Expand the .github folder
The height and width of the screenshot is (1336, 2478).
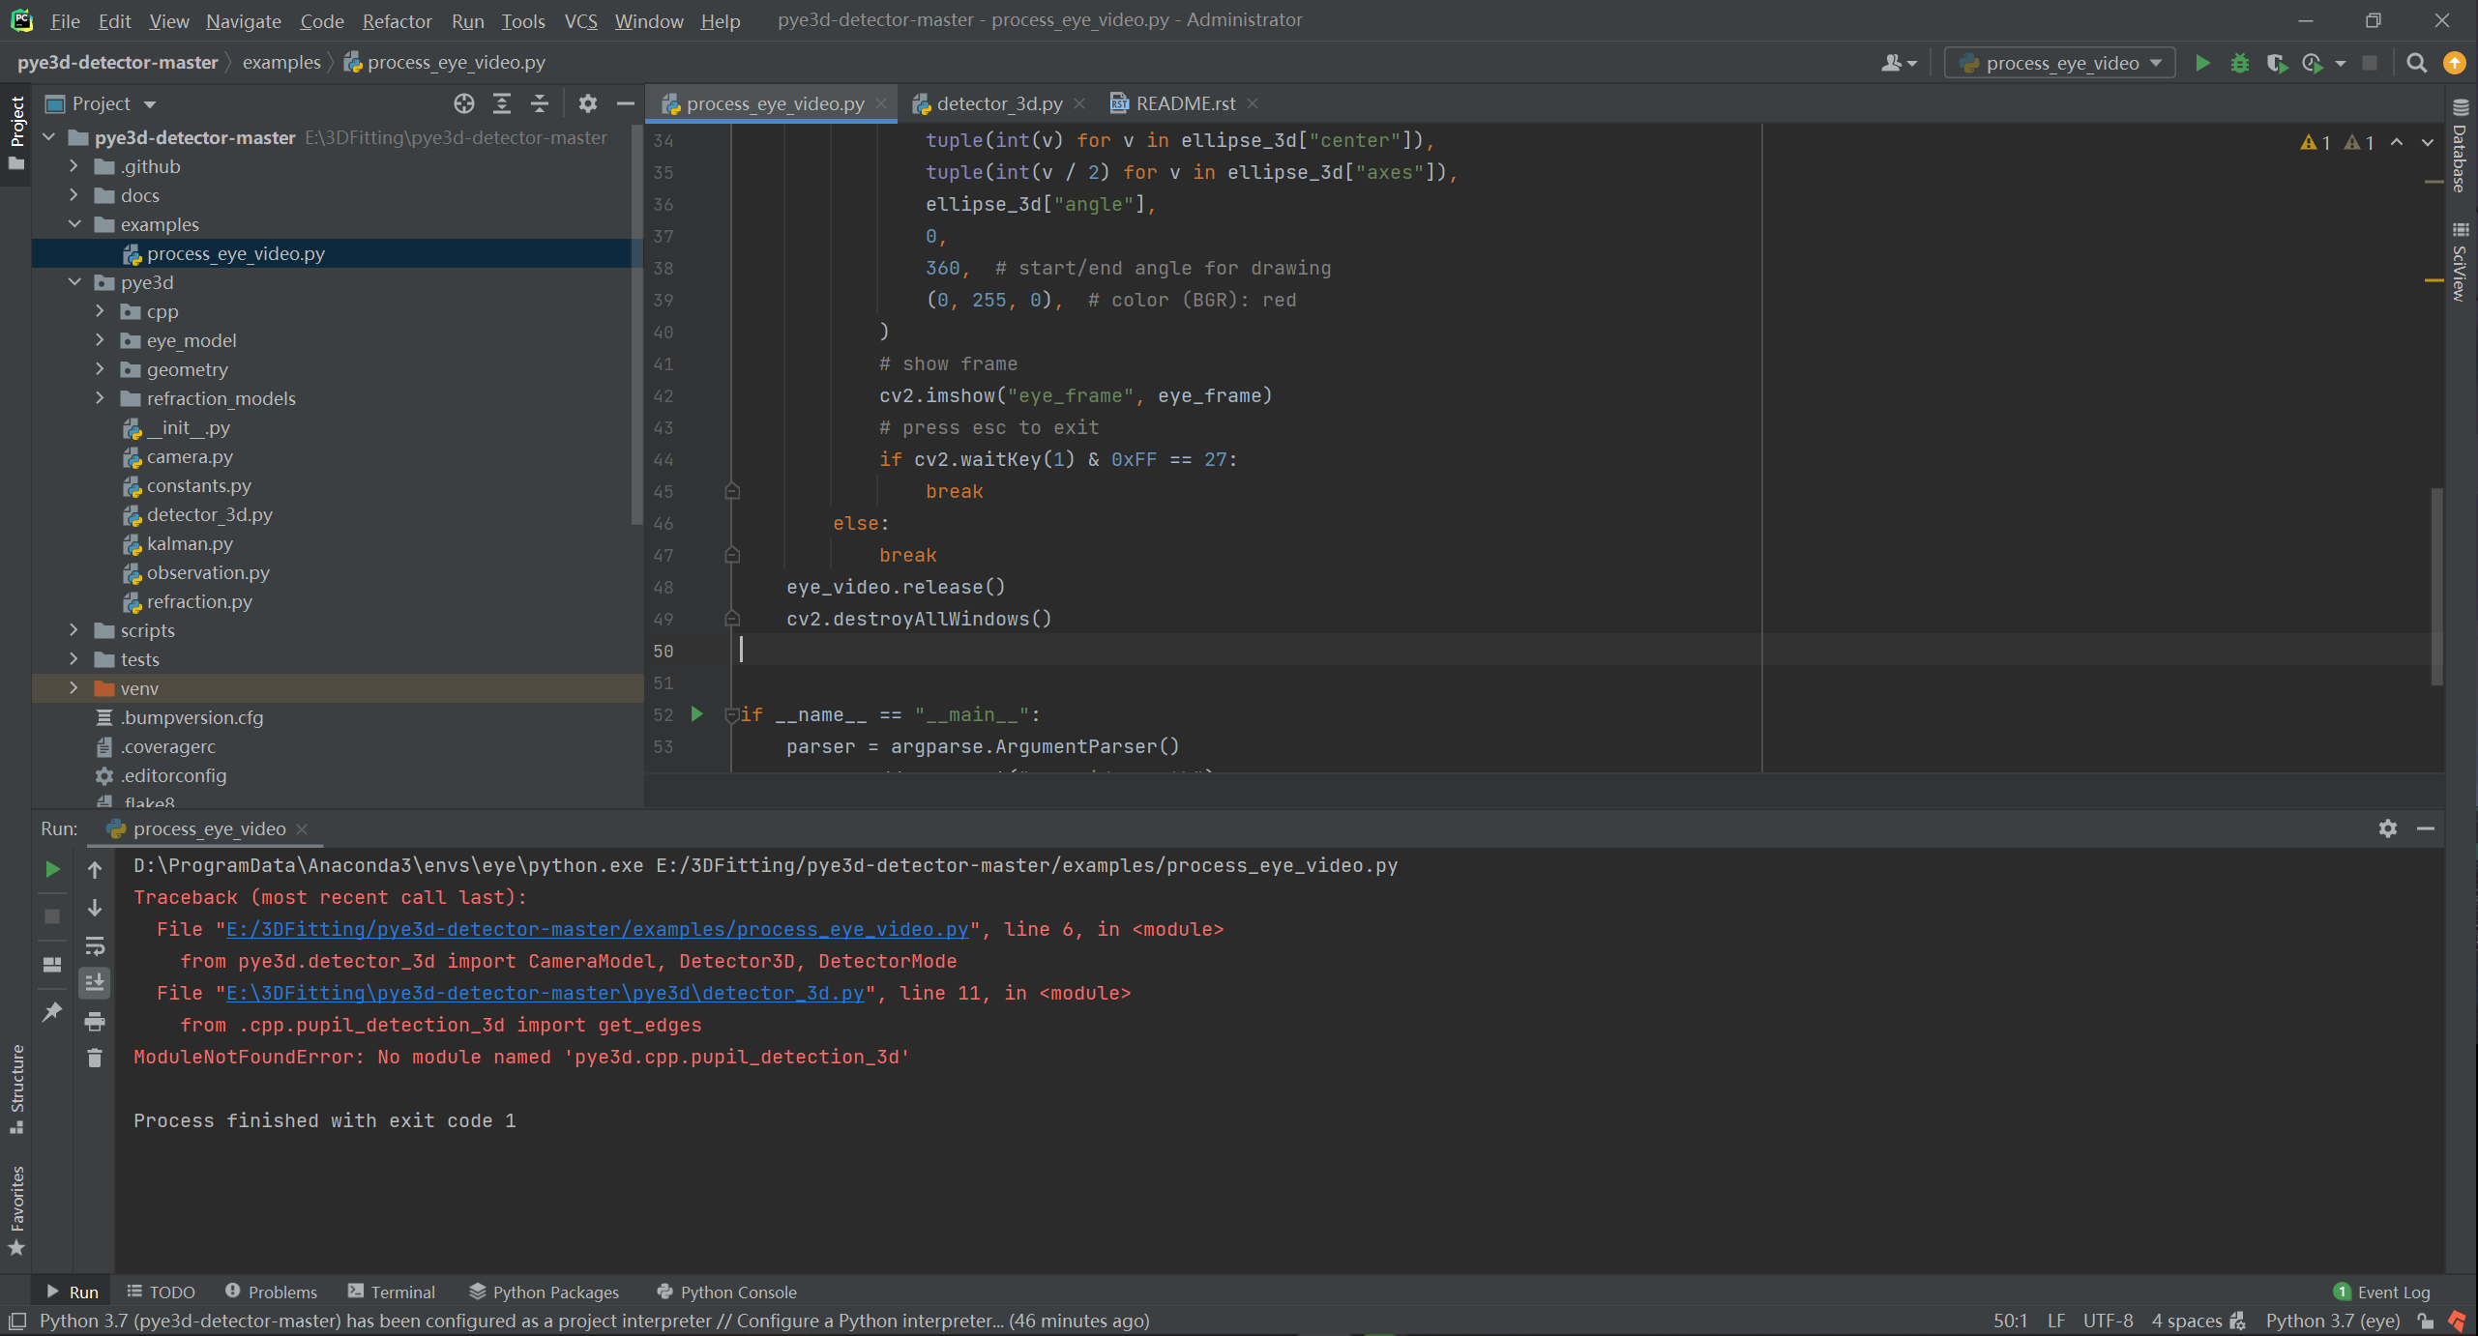pyautogui.click(x=74, y=166)
